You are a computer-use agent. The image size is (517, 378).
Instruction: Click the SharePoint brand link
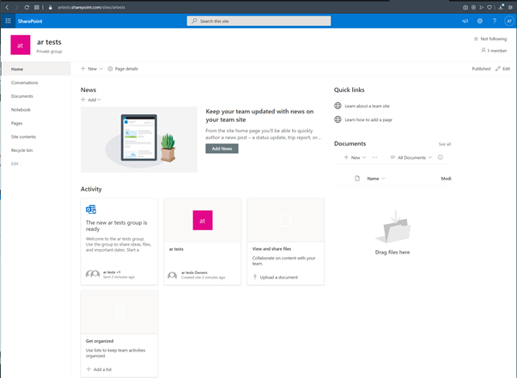click(x=30, y=21)
